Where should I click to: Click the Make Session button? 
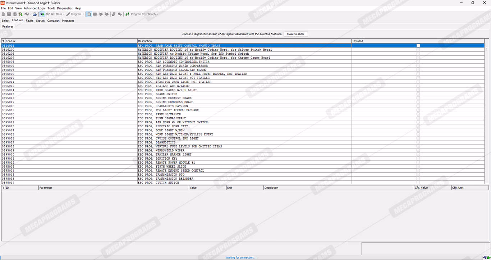pyautogui.click(x=295, y=34)
